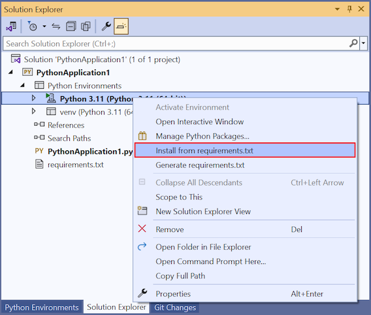Viewport: 371px width, 315px height.
Task: Click the wrench icon beside Properties menu item
Action: click(x=142, y=293)
